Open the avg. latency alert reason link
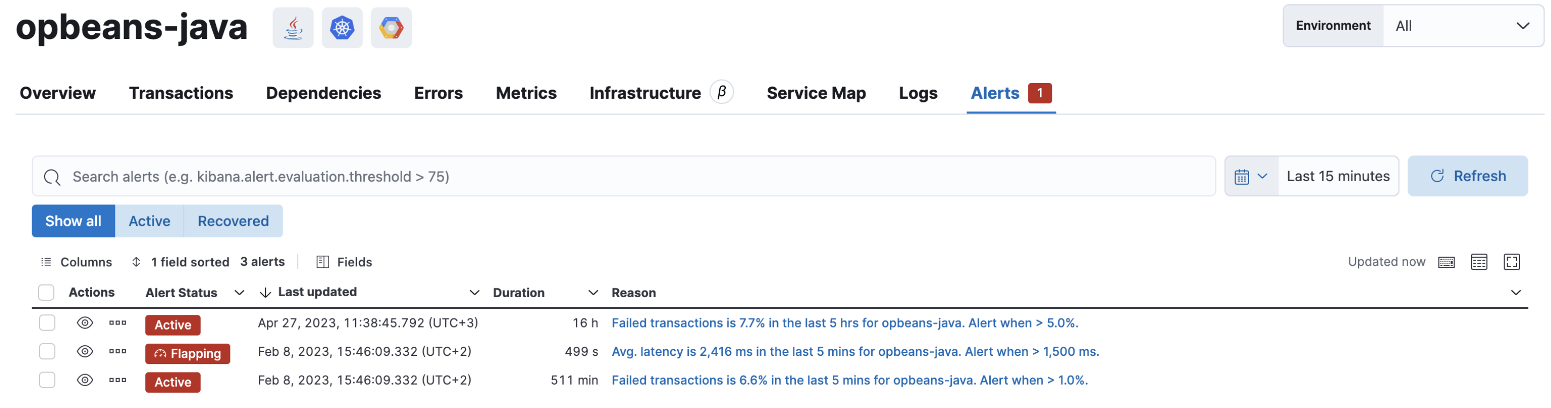Image resolution: width=1551 pixels, height=408 pixels. pos(855,351)
